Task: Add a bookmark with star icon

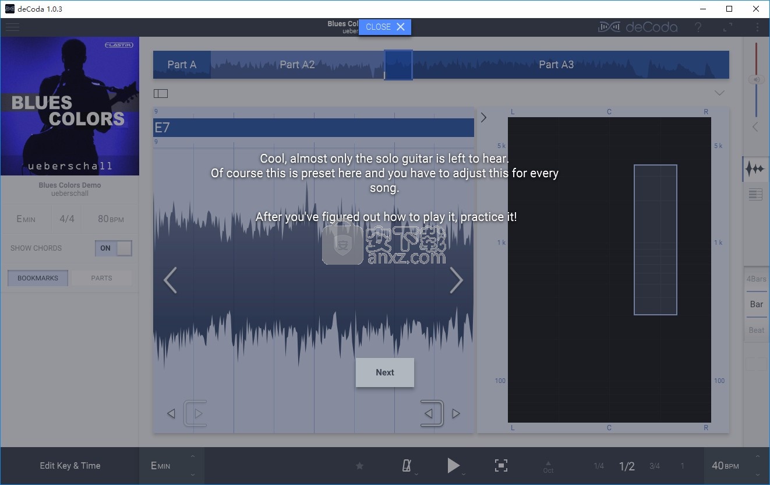Action: coord(359,466)
